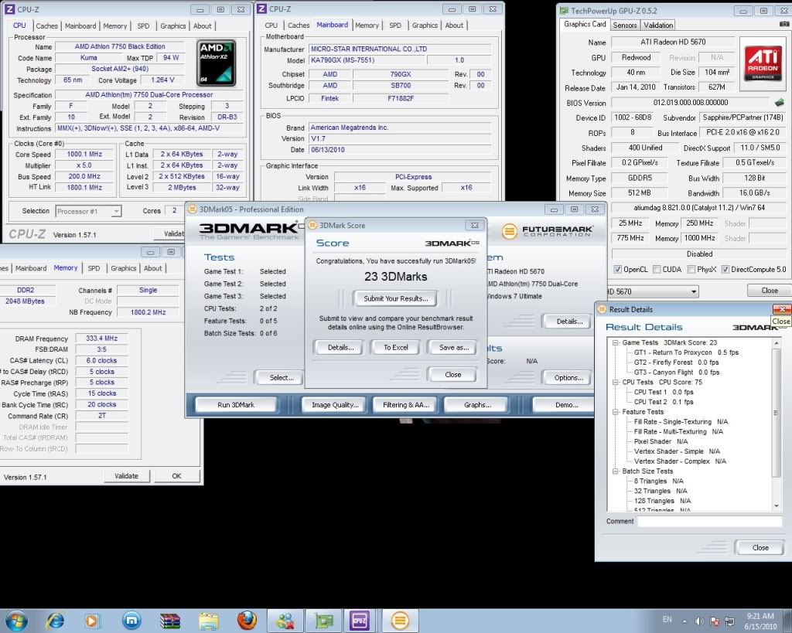Viewport: 792px width, 633px height.
Task: Click the Submit Your Results button
Action: point(395,298)
